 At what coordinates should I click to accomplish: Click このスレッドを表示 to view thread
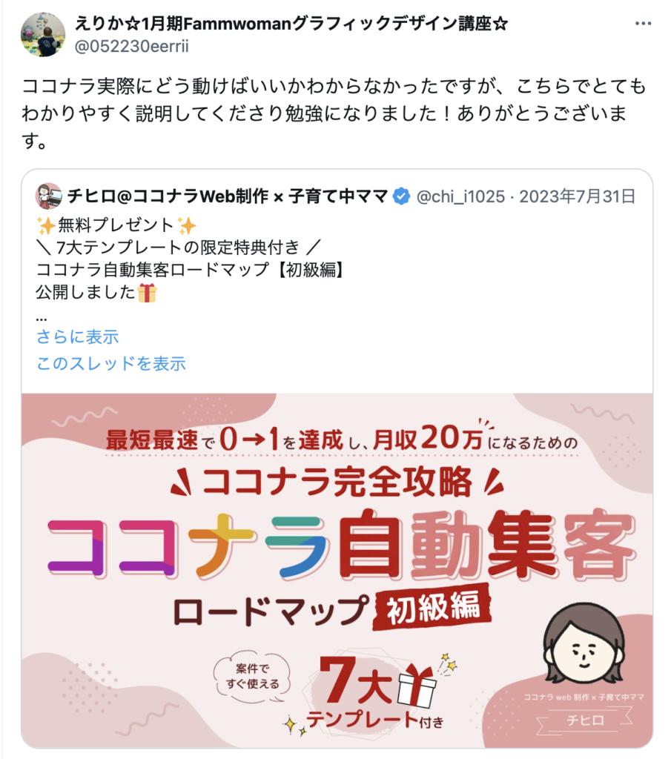click(111, 363)
